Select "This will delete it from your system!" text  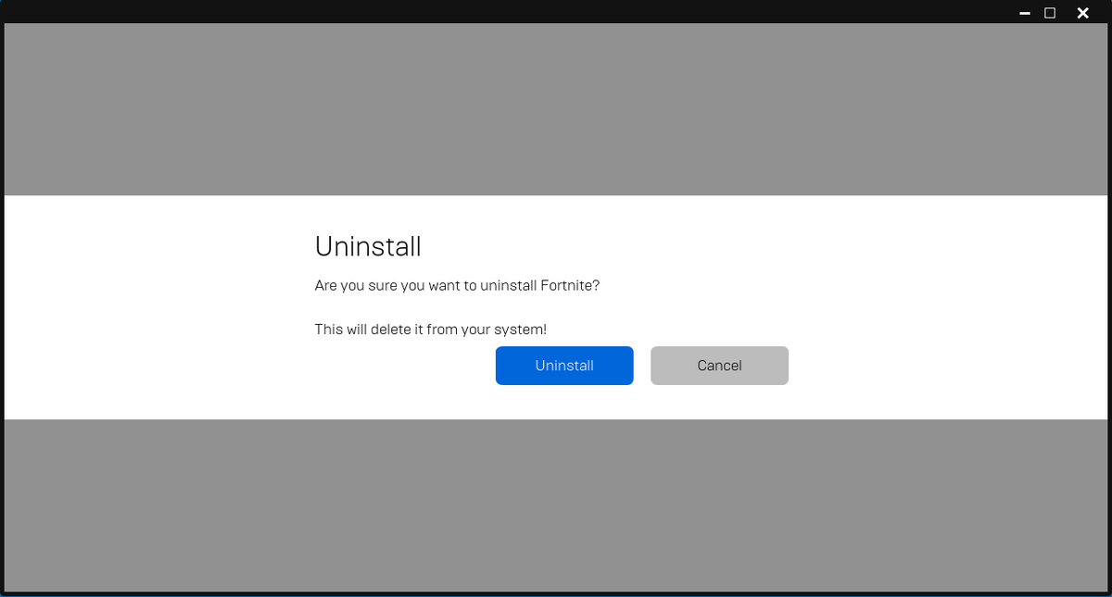click(x=431, y=329)
